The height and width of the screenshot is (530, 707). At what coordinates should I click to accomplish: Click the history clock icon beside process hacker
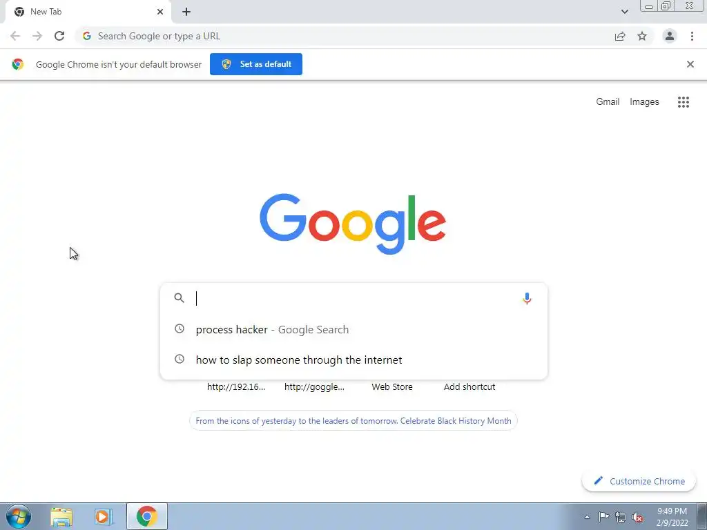click(x=180, y=328)
